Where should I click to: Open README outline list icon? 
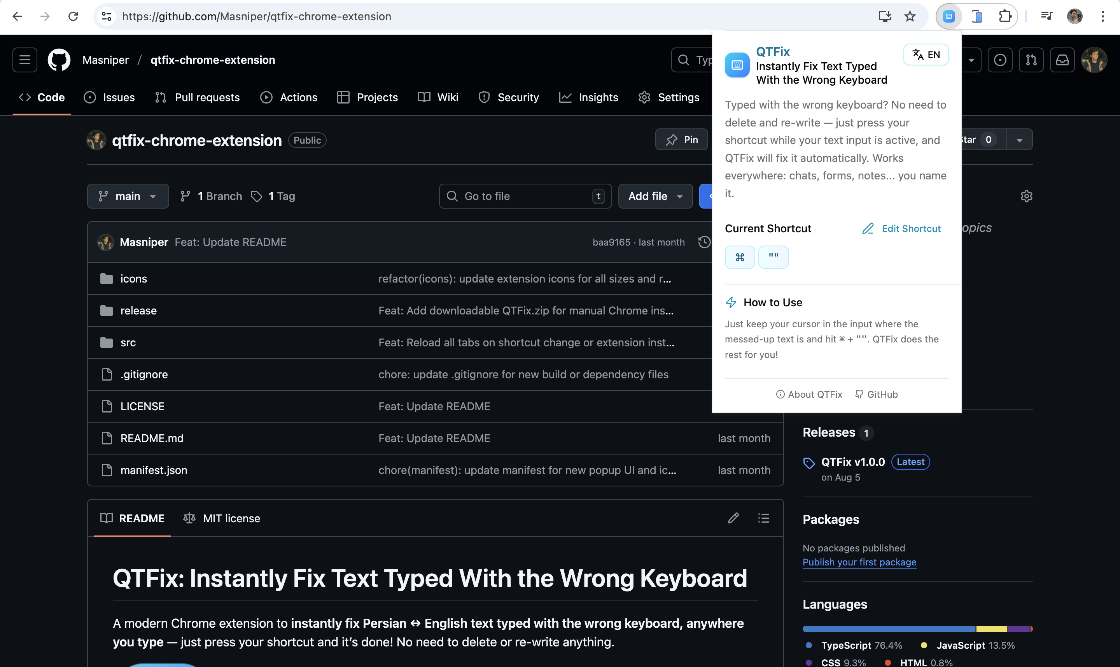point(763,518)
